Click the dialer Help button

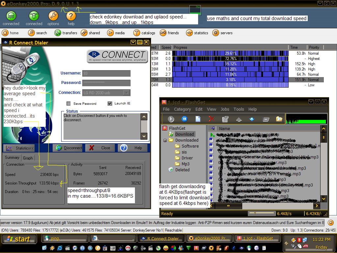pyautogui.click(x=133, y=148)
